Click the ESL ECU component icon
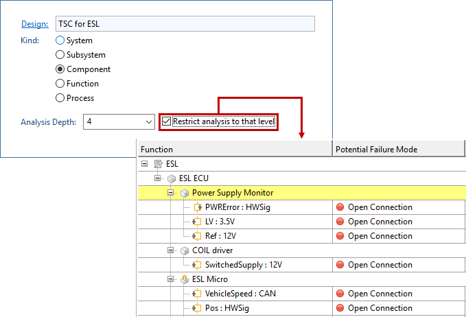This screenshot has width=466, height=317. click(x=172, y=178)
